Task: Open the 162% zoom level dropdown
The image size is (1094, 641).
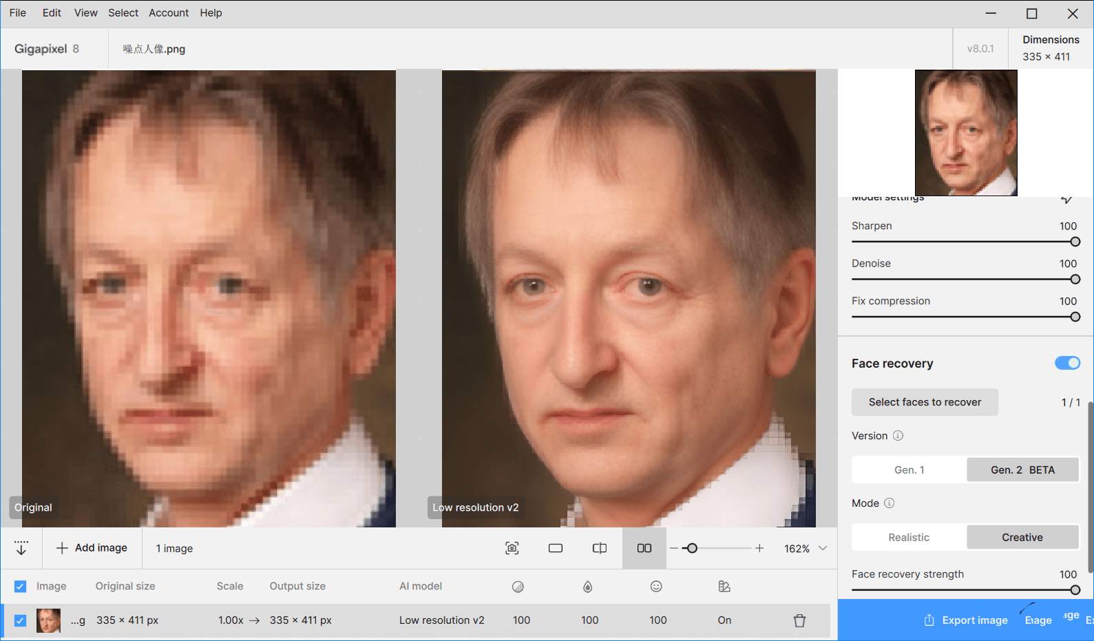Action: 822,548
